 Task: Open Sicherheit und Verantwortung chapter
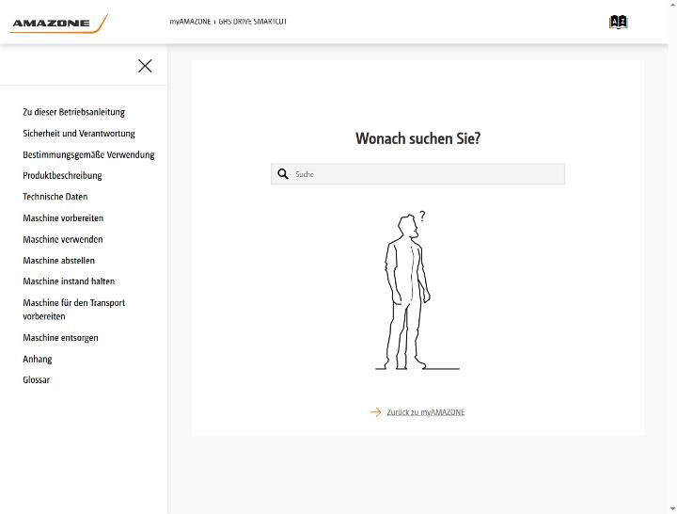point(79,133)
